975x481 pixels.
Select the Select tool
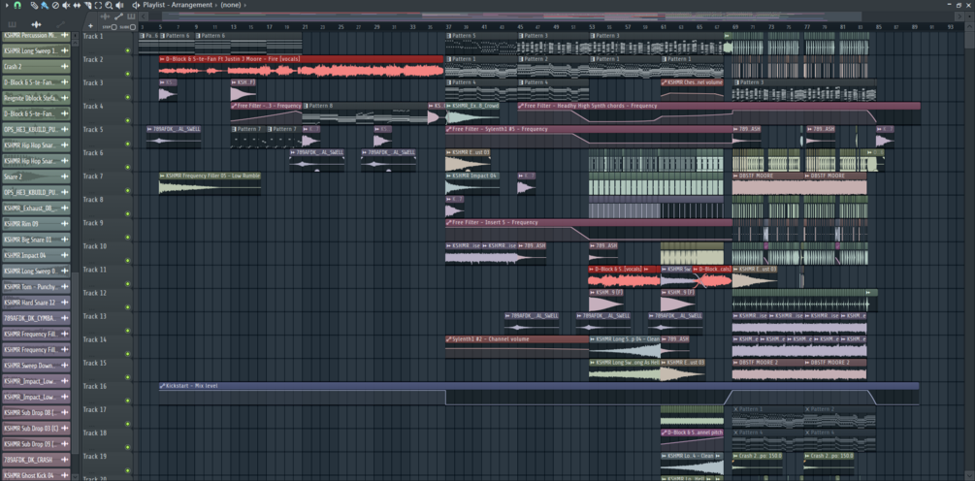click(98, 5)
